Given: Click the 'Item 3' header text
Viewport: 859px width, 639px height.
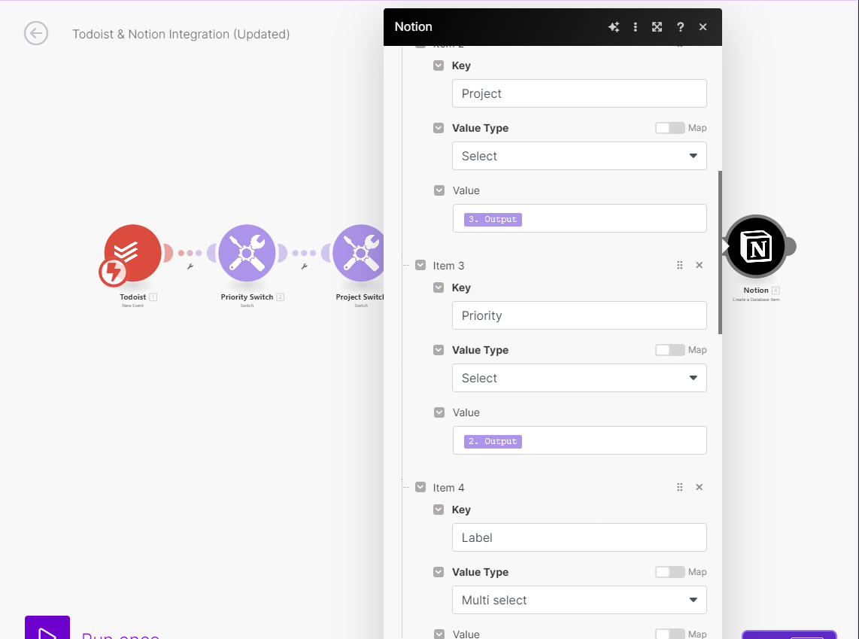Looking at the screenshot, I should pyautogui.click(x=448, y=266).
